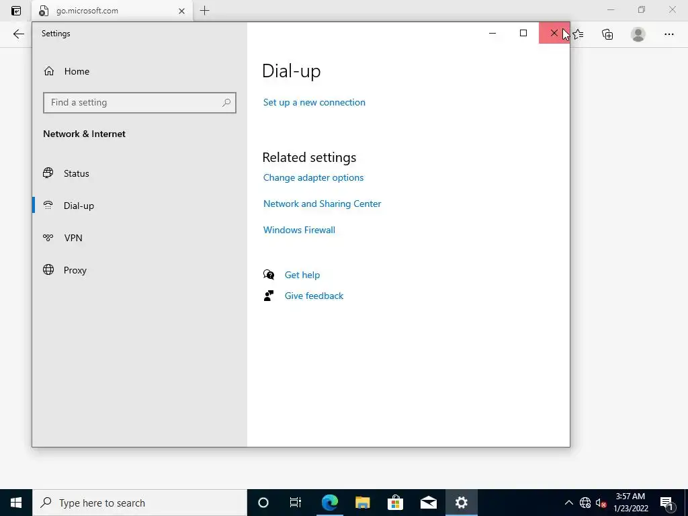Viewport: 688px width, 516px height.
Task: Open Microsoft Edge from taskbar
Action: (329, 503)
